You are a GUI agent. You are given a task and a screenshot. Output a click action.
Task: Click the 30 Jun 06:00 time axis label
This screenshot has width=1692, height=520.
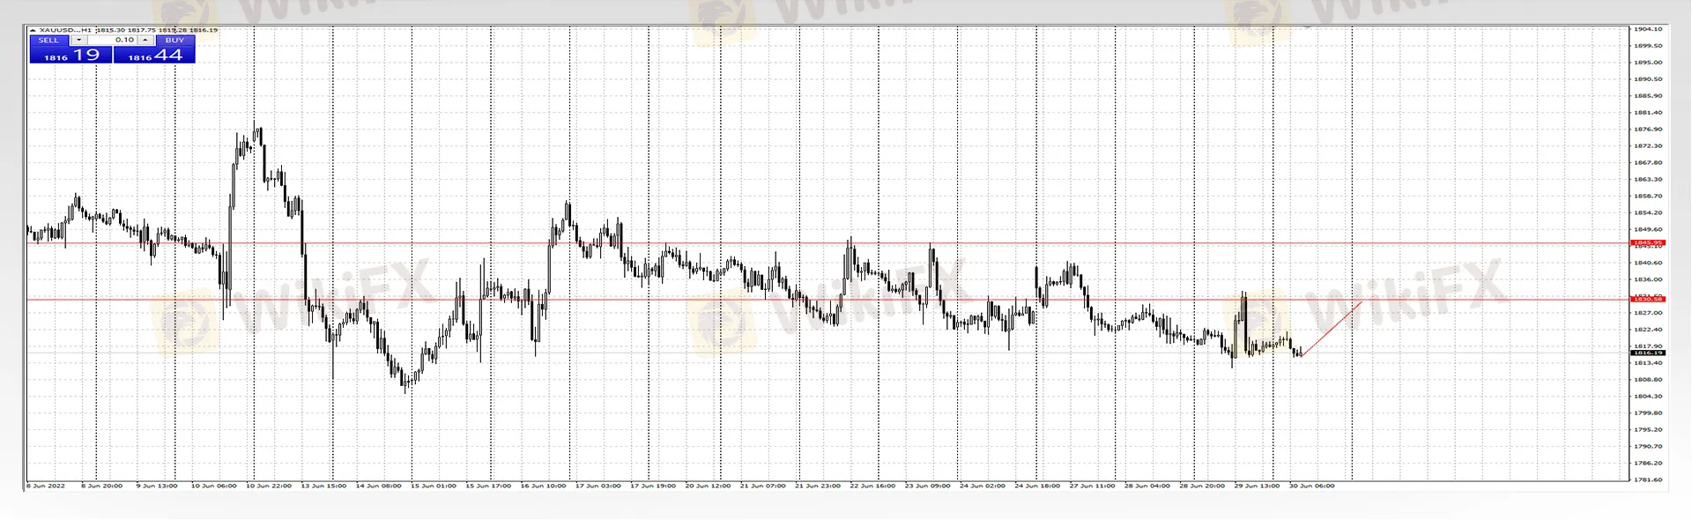[x=1311, y=486]
